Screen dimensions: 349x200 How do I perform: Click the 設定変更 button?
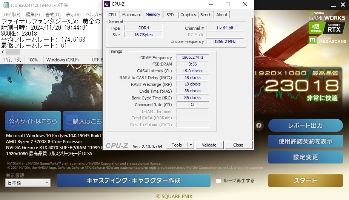pyautogui.click(x=305, y=157)
